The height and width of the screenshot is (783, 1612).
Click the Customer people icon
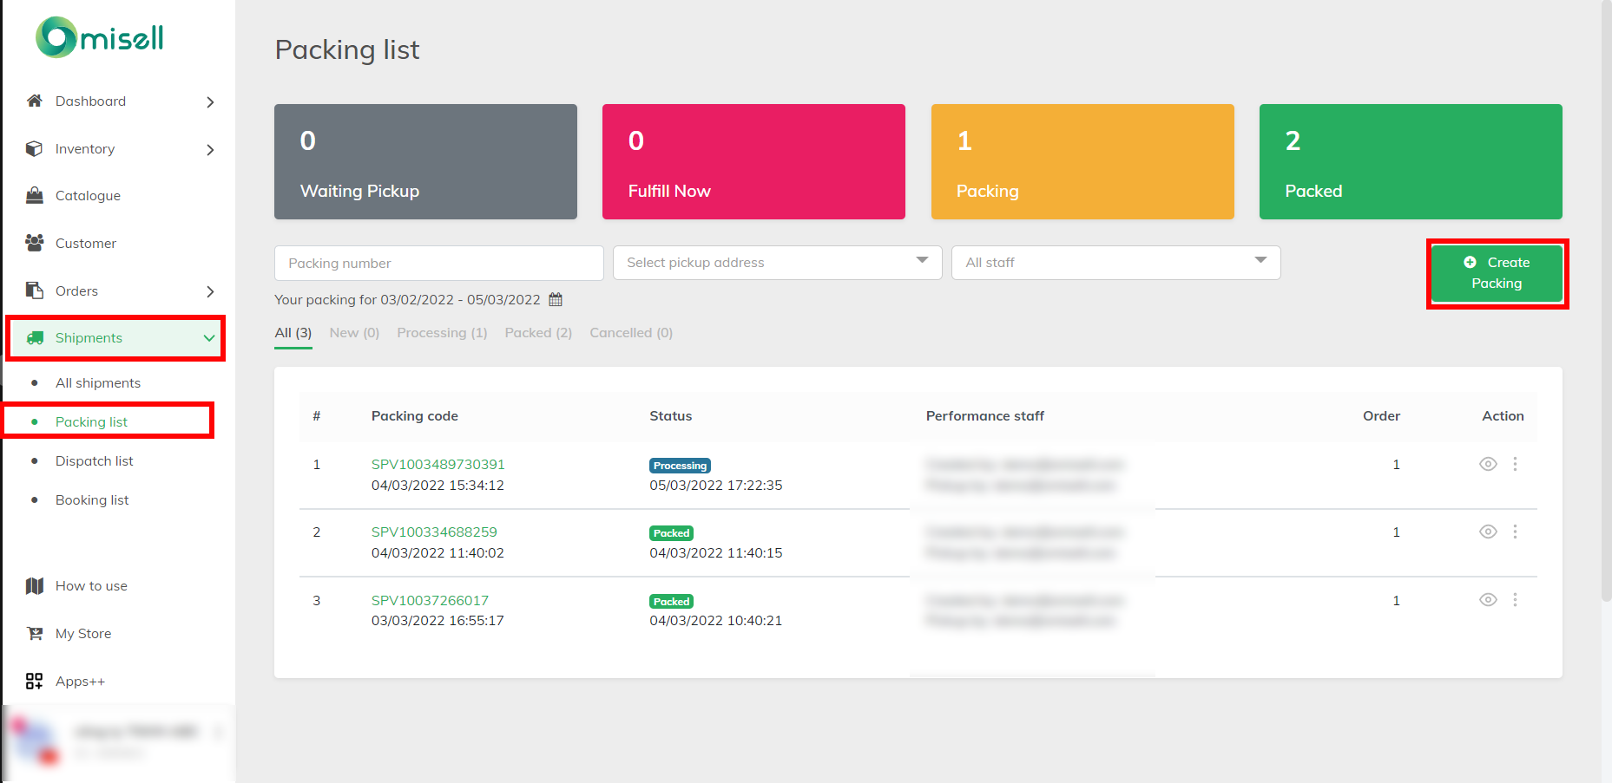tap(35, 243)
